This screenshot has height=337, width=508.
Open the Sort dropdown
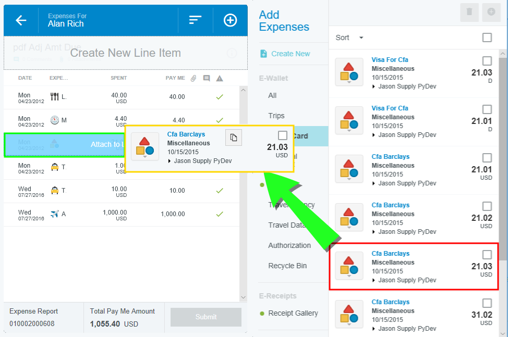click(x=349, y=38)
